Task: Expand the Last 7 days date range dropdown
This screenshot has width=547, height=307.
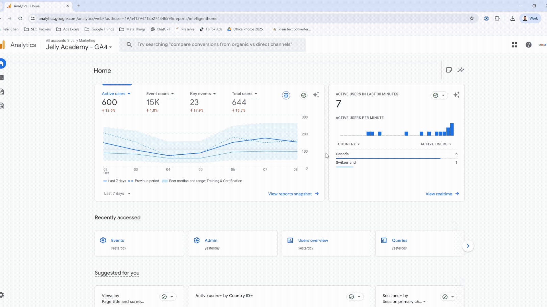Action: (x=117, y=194)
